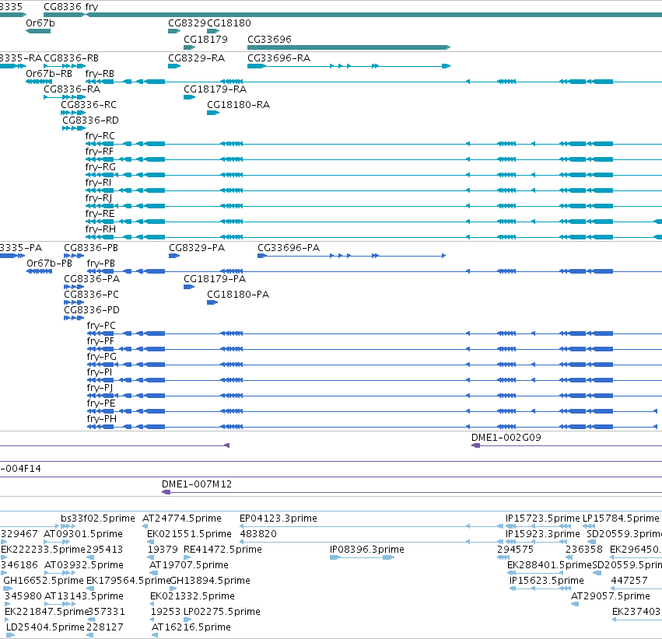Click the fry-PE protein label

101,403
